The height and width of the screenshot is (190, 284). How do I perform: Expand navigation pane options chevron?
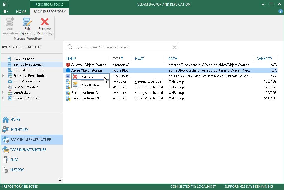[x=60, y=179]
